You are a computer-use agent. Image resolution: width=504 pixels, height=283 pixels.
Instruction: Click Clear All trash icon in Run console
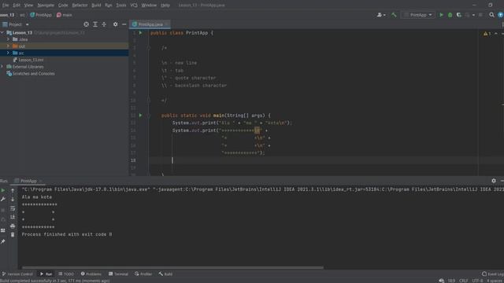click(x=13, y=235)
